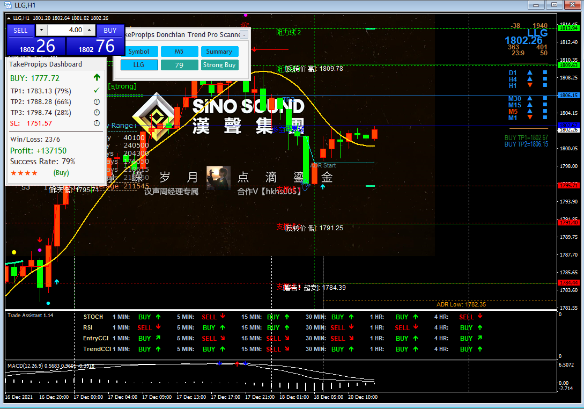The image size is (584, 409).
Task: Click the SELL button in one-click trading panel
Action: click(x=20, y=31)
